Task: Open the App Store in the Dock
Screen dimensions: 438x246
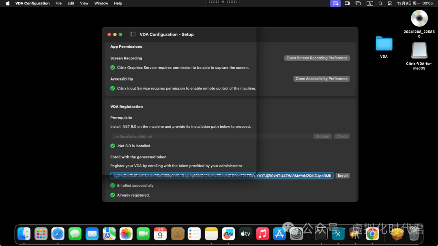Action: (279, 234)
